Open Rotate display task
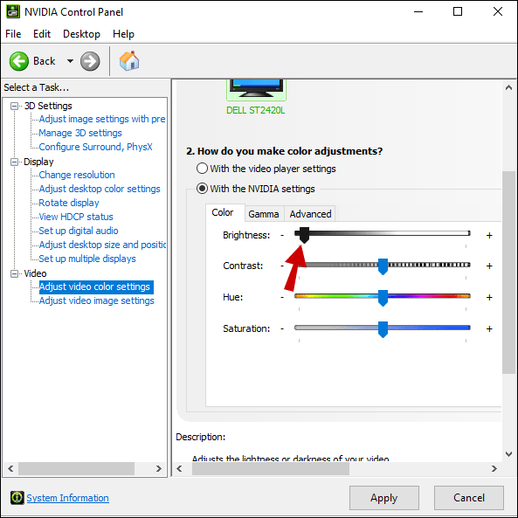 (x=69, y=203)
